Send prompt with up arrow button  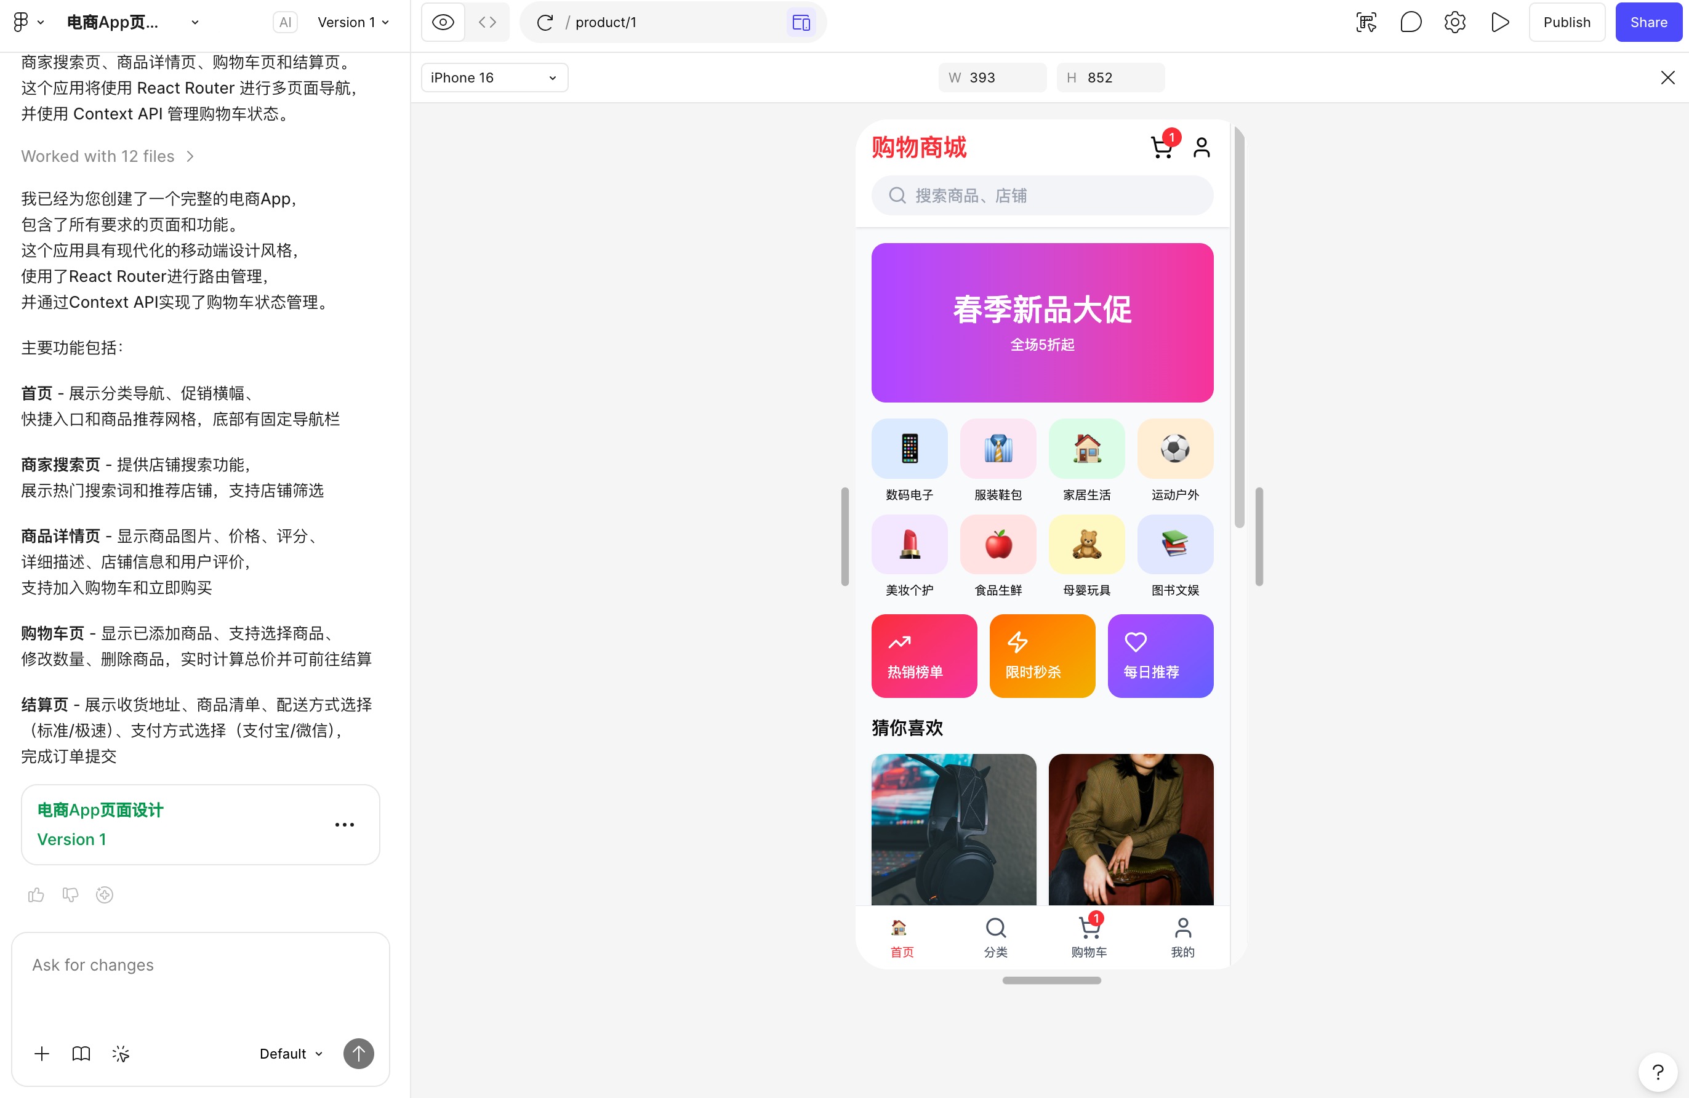pyautogui.click(x=358, y=1054)
